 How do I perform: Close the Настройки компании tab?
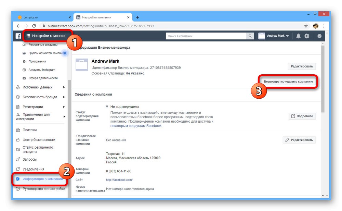128,17
